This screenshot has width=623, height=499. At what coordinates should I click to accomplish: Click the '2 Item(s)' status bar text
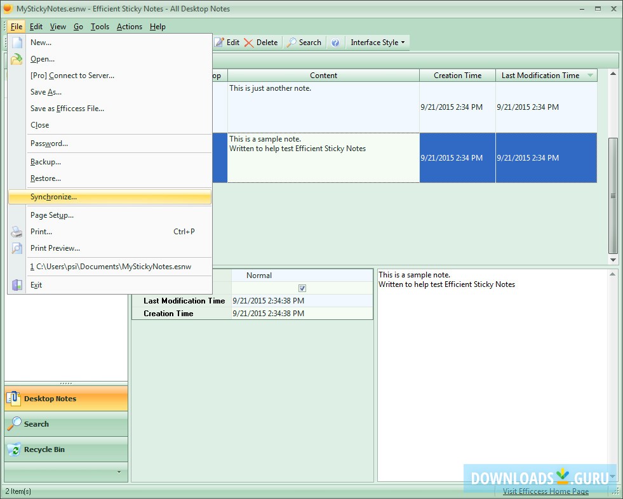tap(18, 491)
